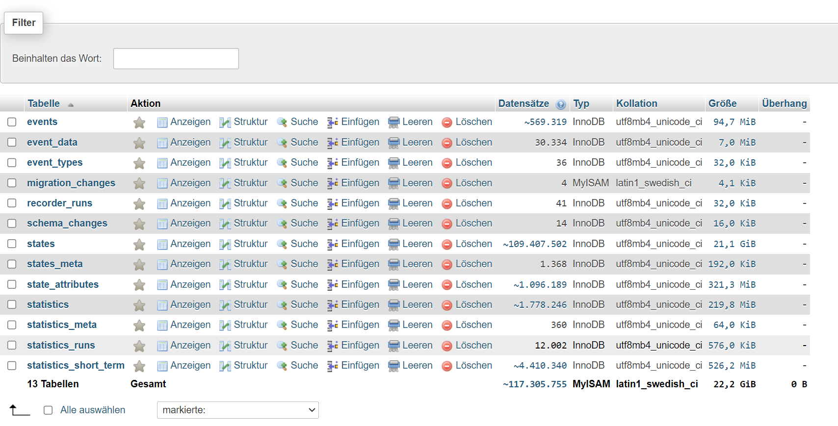
Task: Click the Typ column header
Action: tap(581, 104)
